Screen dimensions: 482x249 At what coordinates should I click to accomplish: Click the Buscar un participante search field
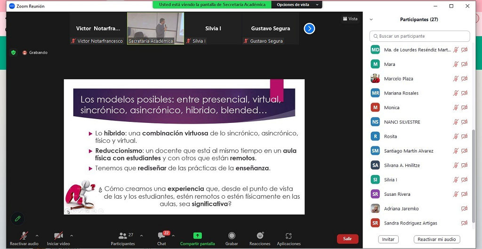[x=419, y=36]
